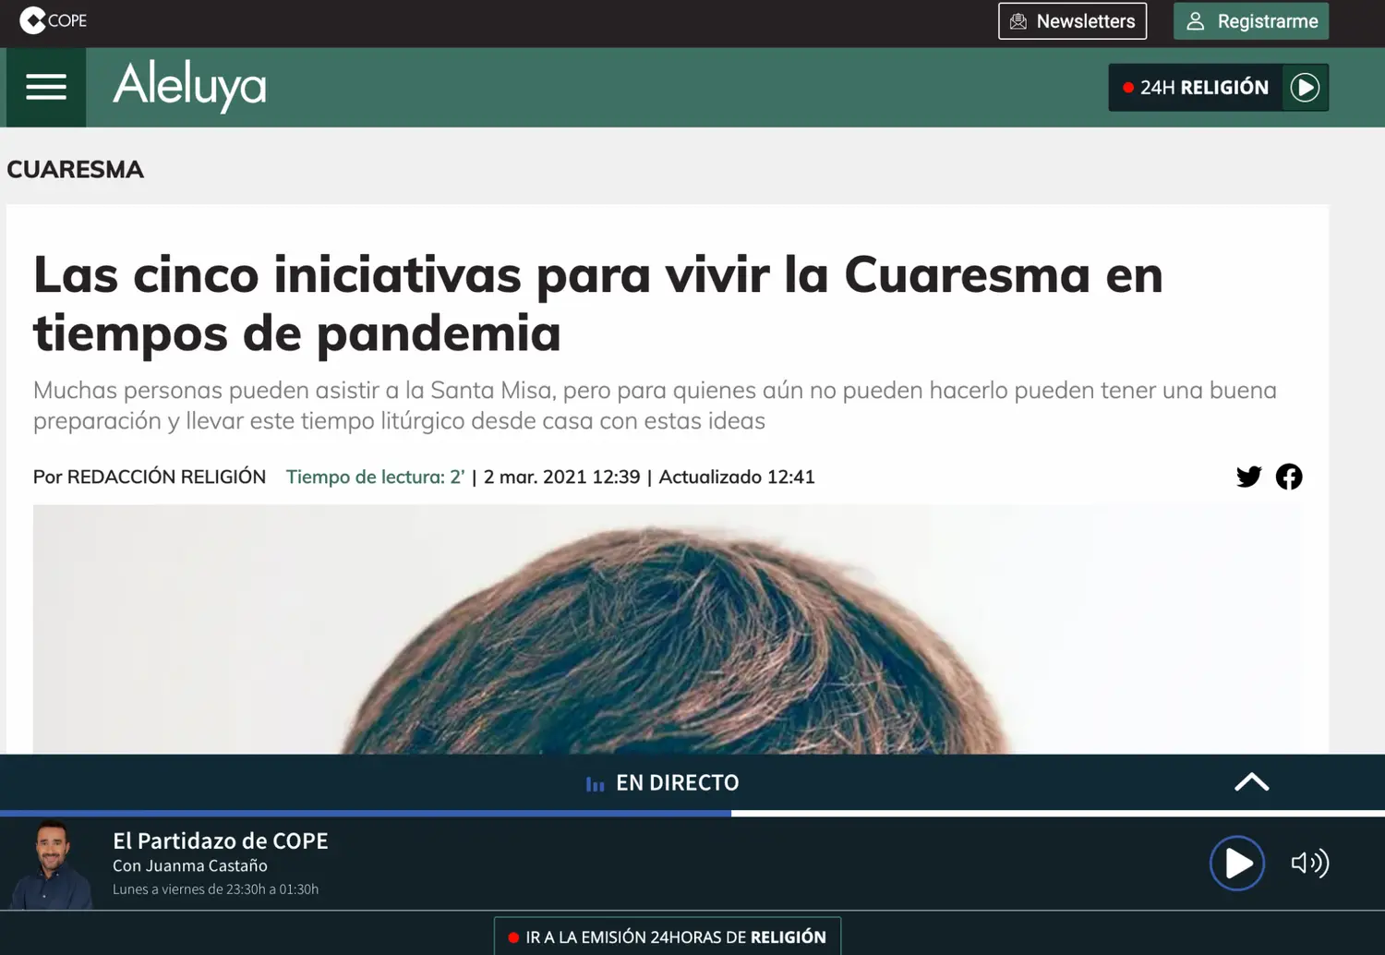Share the article on Twitter
Image resolution: width=1385 pixels, height=955 pixels.
coord(1248,477)
